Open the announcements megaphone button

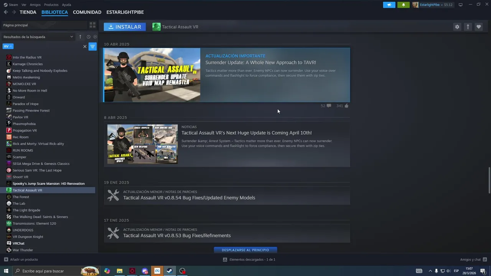click(389, 5)
